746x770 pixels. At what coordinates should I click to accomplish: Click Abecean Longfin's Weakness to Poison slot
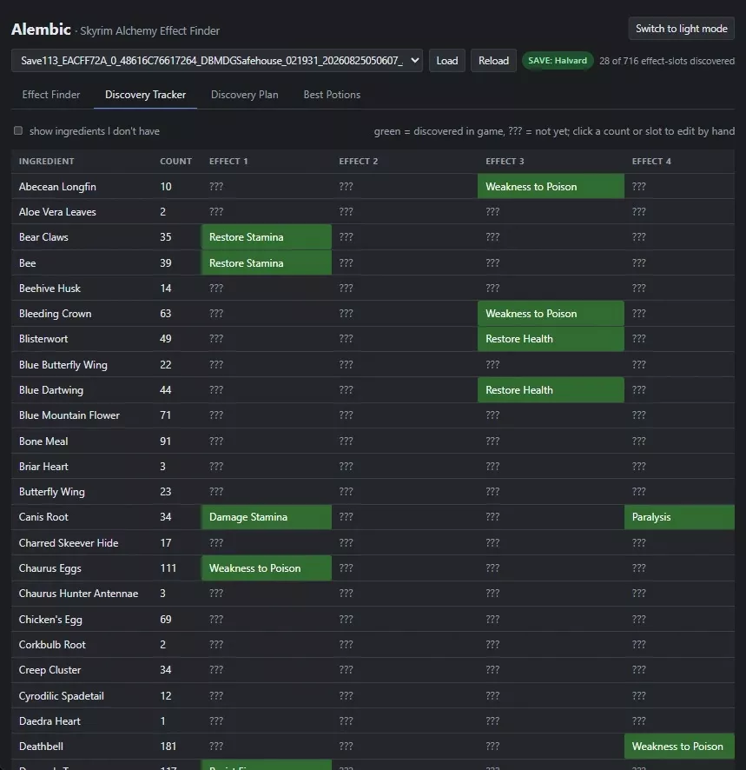pos(551,186)
